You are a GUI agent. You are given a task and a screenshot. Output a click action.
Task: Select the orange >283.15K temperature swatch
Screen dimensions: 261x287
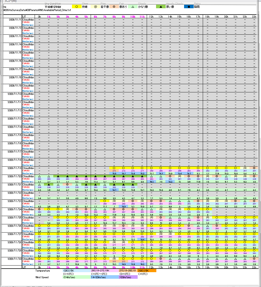tap(147, 271)
